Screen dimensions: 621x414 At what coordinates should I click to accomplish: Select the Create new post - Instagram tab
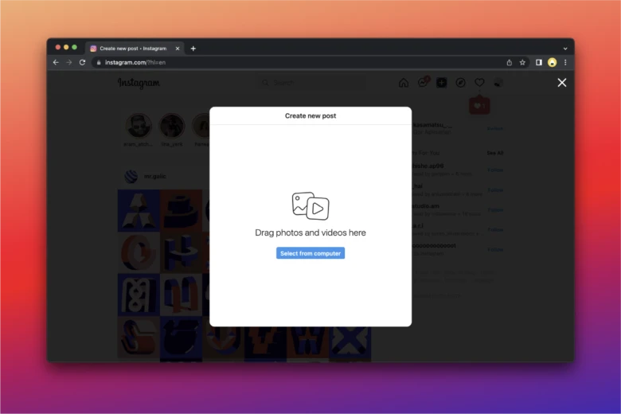point(135,49)
